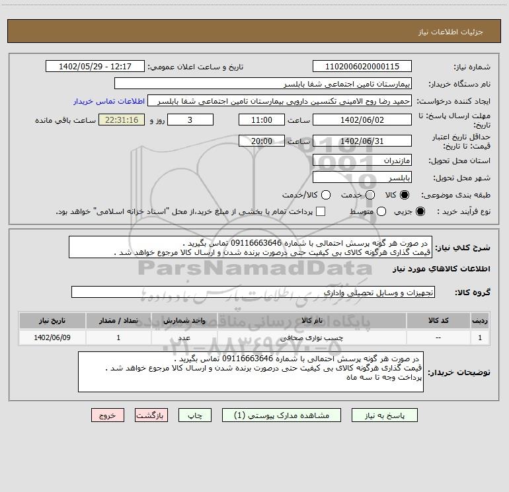Click the response deadline date 1402/06/02
The height and width of the screenshot is (492, 509).
coord(362,120)
